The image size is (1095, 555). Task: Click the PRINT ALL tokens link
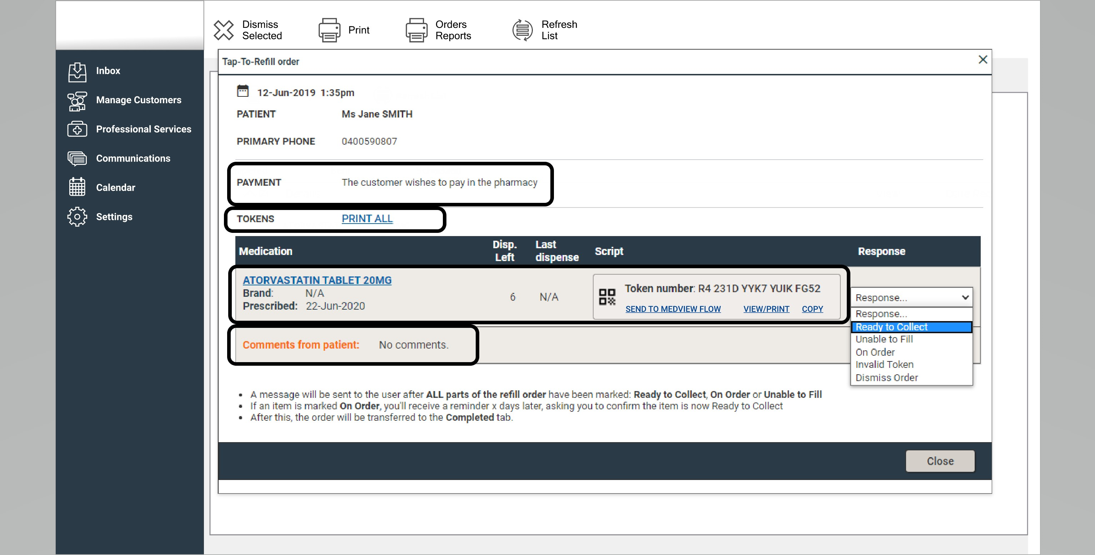[x=367, y=219]
